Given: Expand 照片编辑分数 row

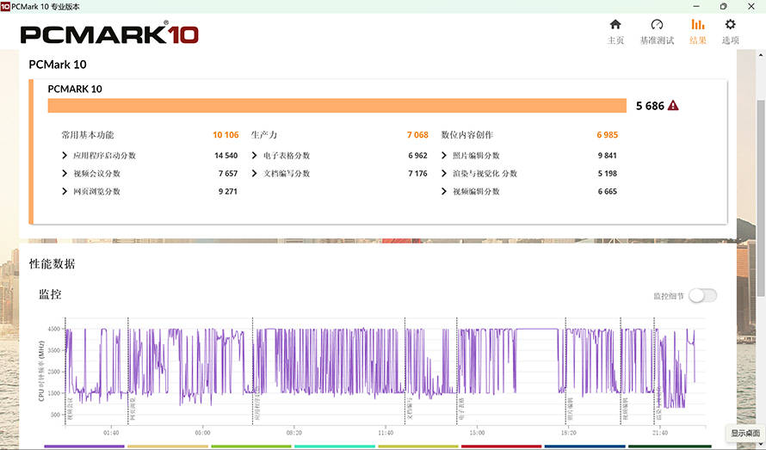Looking at the screenshot, I should (x=444, y=156).
